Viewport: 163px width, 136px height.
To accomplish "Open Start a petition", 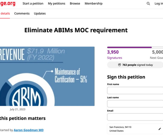I will coord(33,3).
